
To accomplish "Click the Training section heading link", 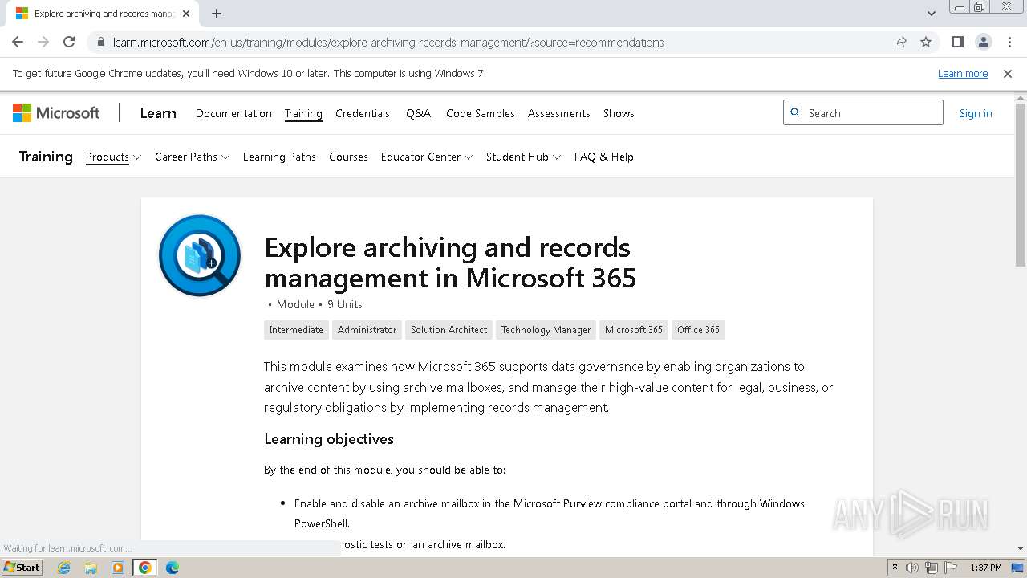I will [x=46, y=157].
